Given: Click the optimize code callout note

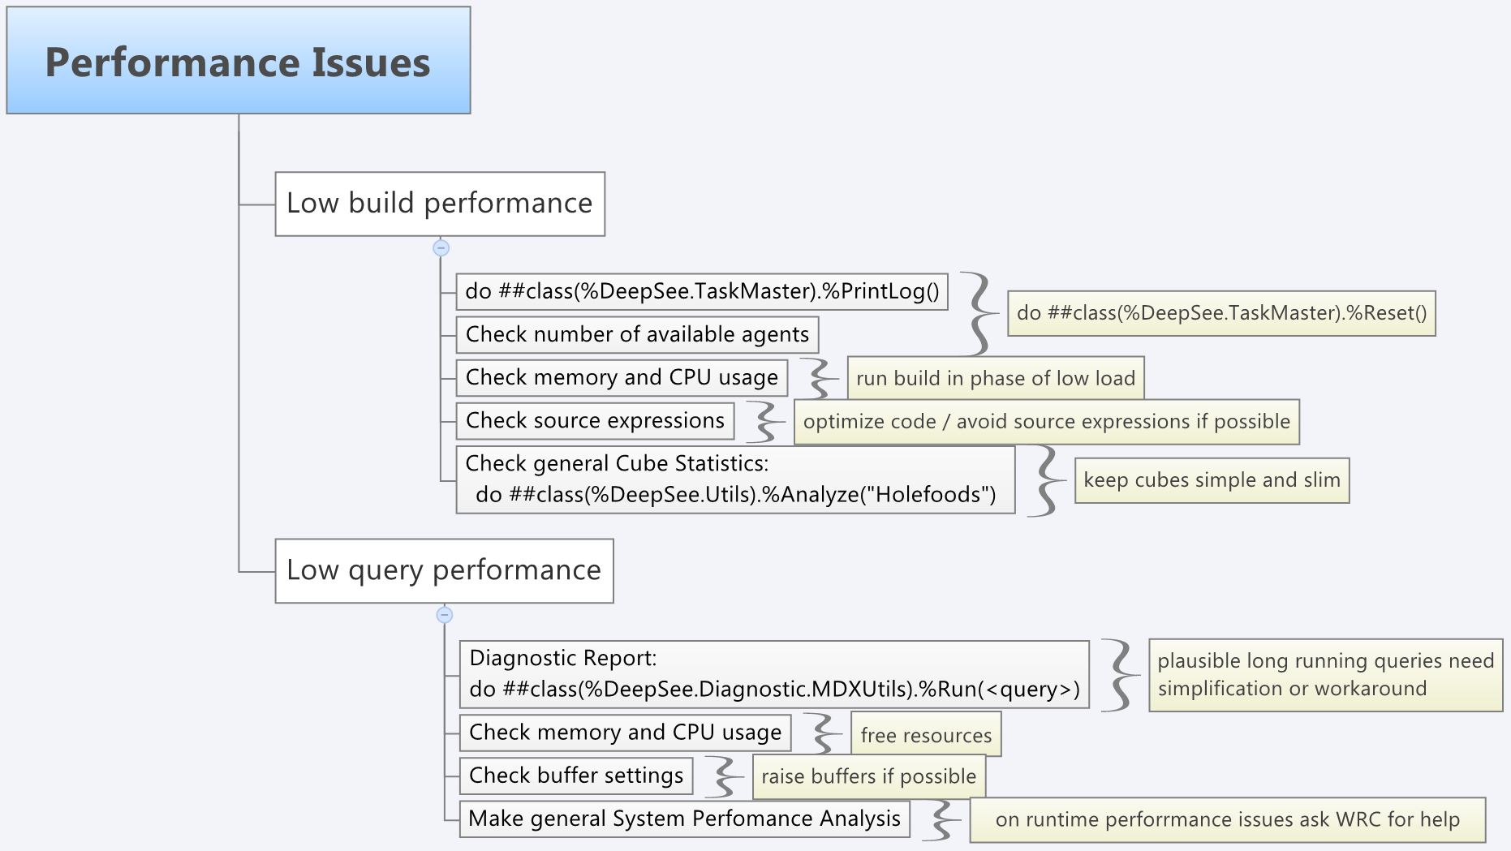Looking at the screenshot, I should click(1046, 422).
